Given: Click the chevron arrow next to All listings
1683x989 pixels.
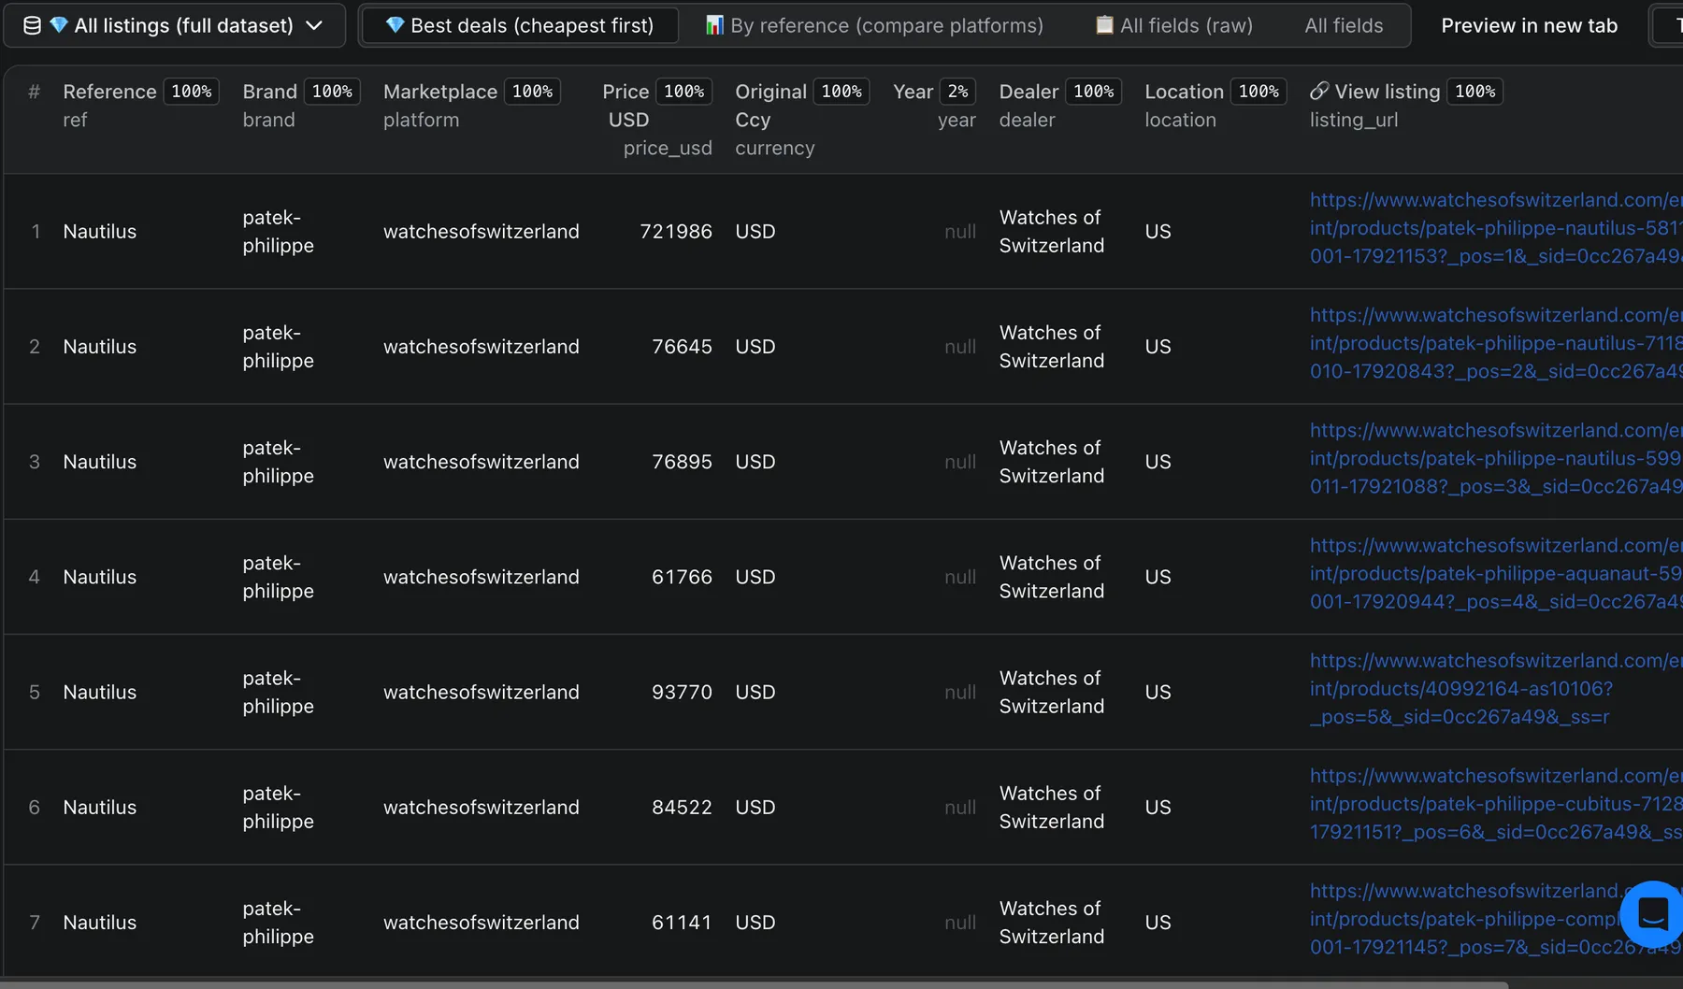Looking at the screenshot, I should click(314, 25).
